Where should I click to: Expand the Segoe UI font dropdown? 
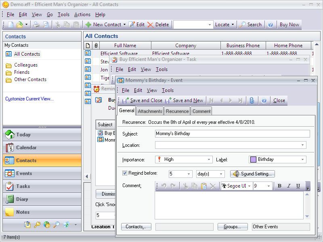250,186
